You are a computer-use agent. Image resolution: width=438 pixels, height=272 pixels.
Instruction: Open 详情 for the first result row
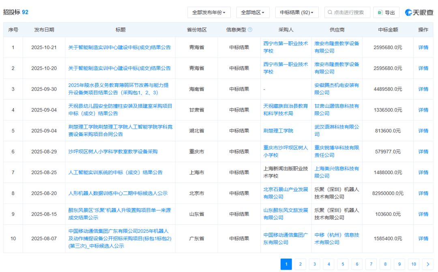pyautogui.click(x=423, y=47)
